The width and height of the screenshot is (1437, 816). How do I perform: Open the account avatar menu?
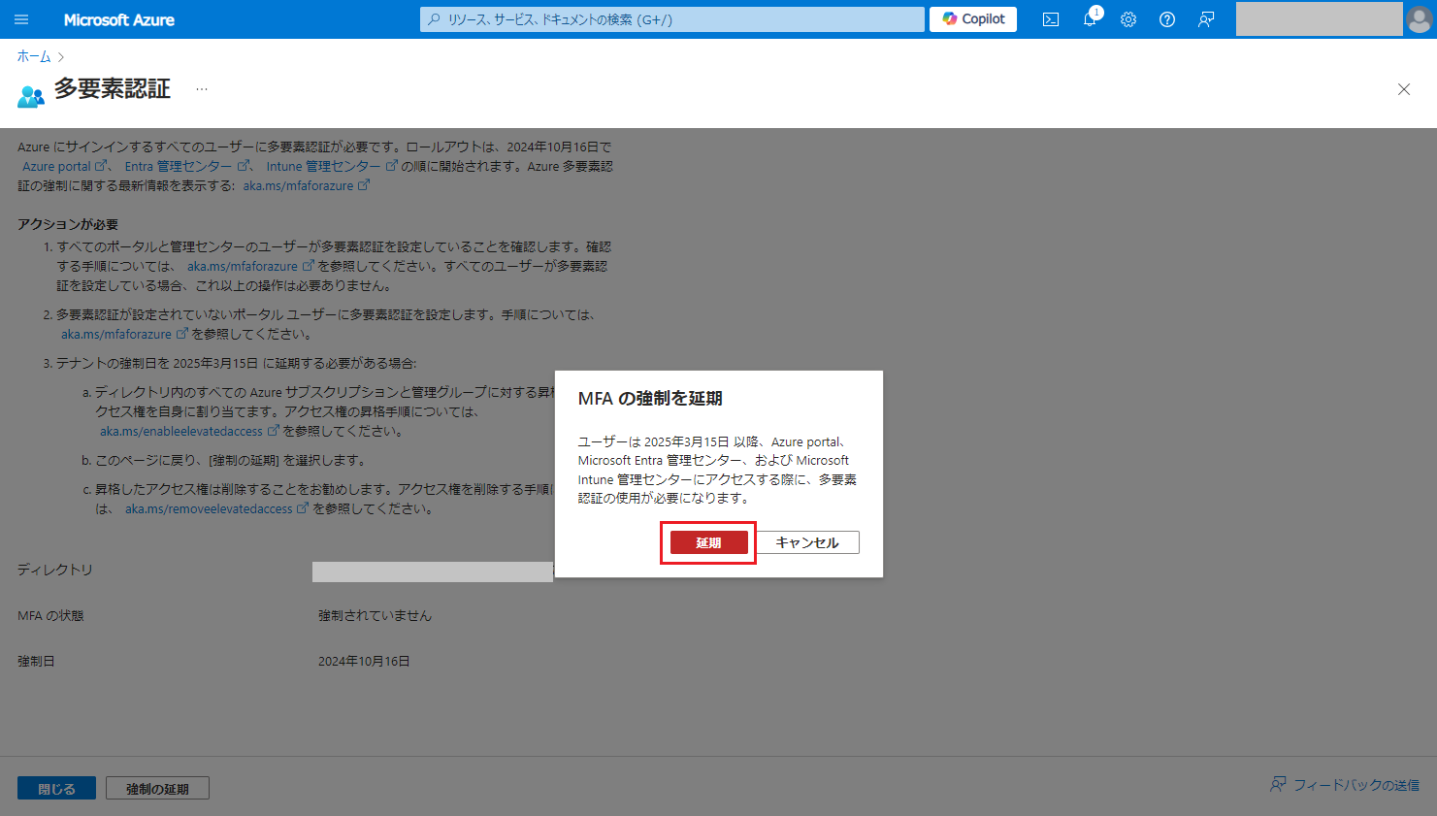pyautogui.click(x=1419, y=18)
